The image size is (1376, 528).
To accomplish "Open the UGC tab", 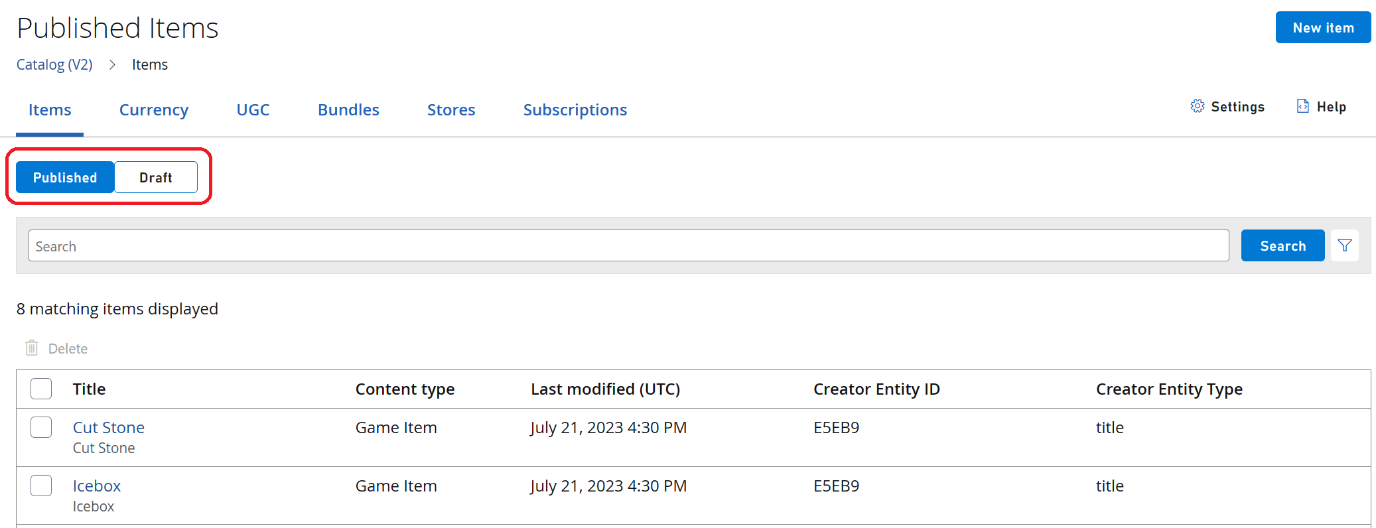I will point(253,109).
